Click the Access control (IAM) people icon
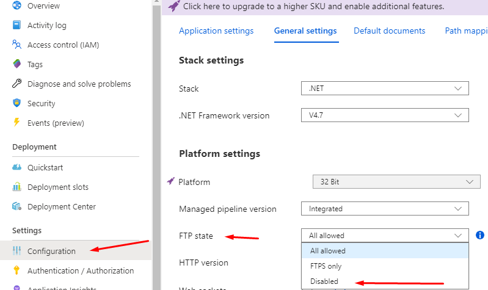488x290 pixels. (17, 45)
